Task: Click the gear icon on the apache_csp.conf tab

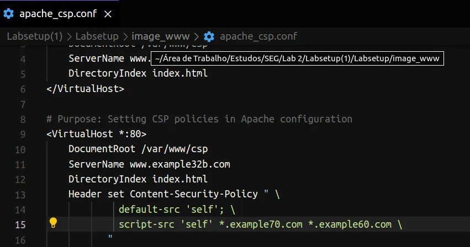Action: click(9, 14)
